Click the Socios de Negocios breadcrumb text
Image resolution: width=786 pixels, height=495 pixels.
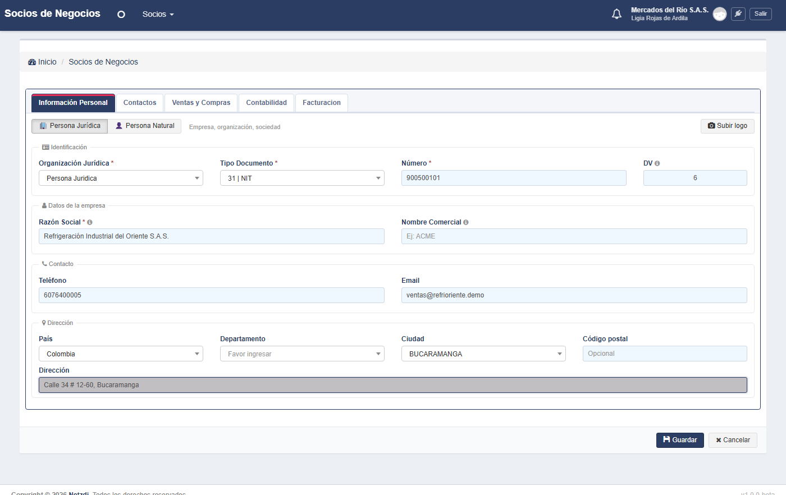pyautogui.click(x=103, y=62)
